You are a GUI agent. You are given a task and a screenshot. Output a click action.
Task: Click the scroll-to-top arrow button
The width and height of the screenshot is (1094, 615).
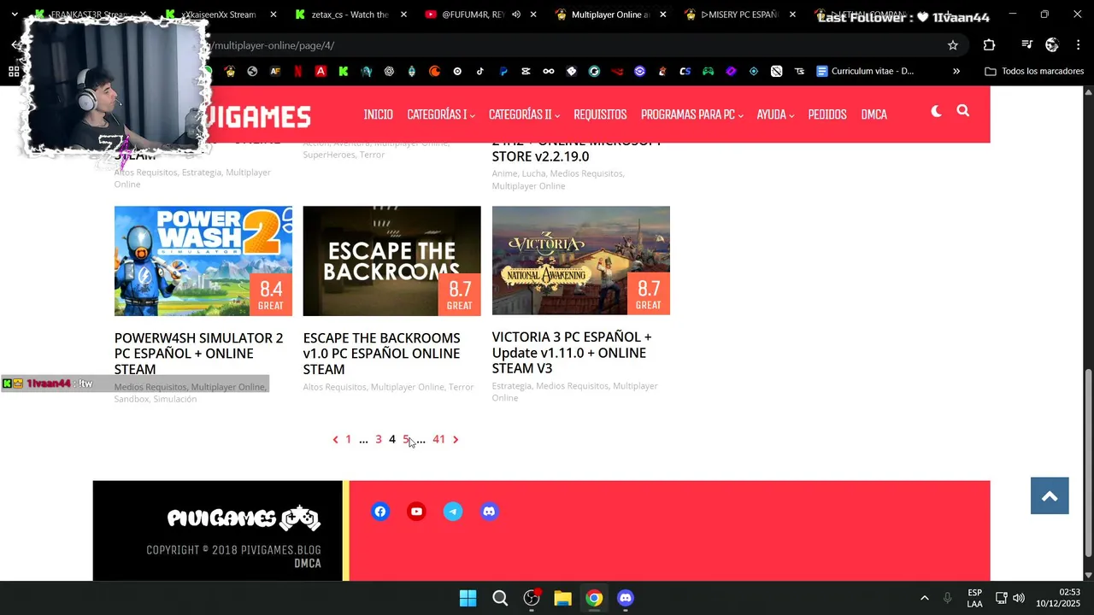coord(1050,495)
